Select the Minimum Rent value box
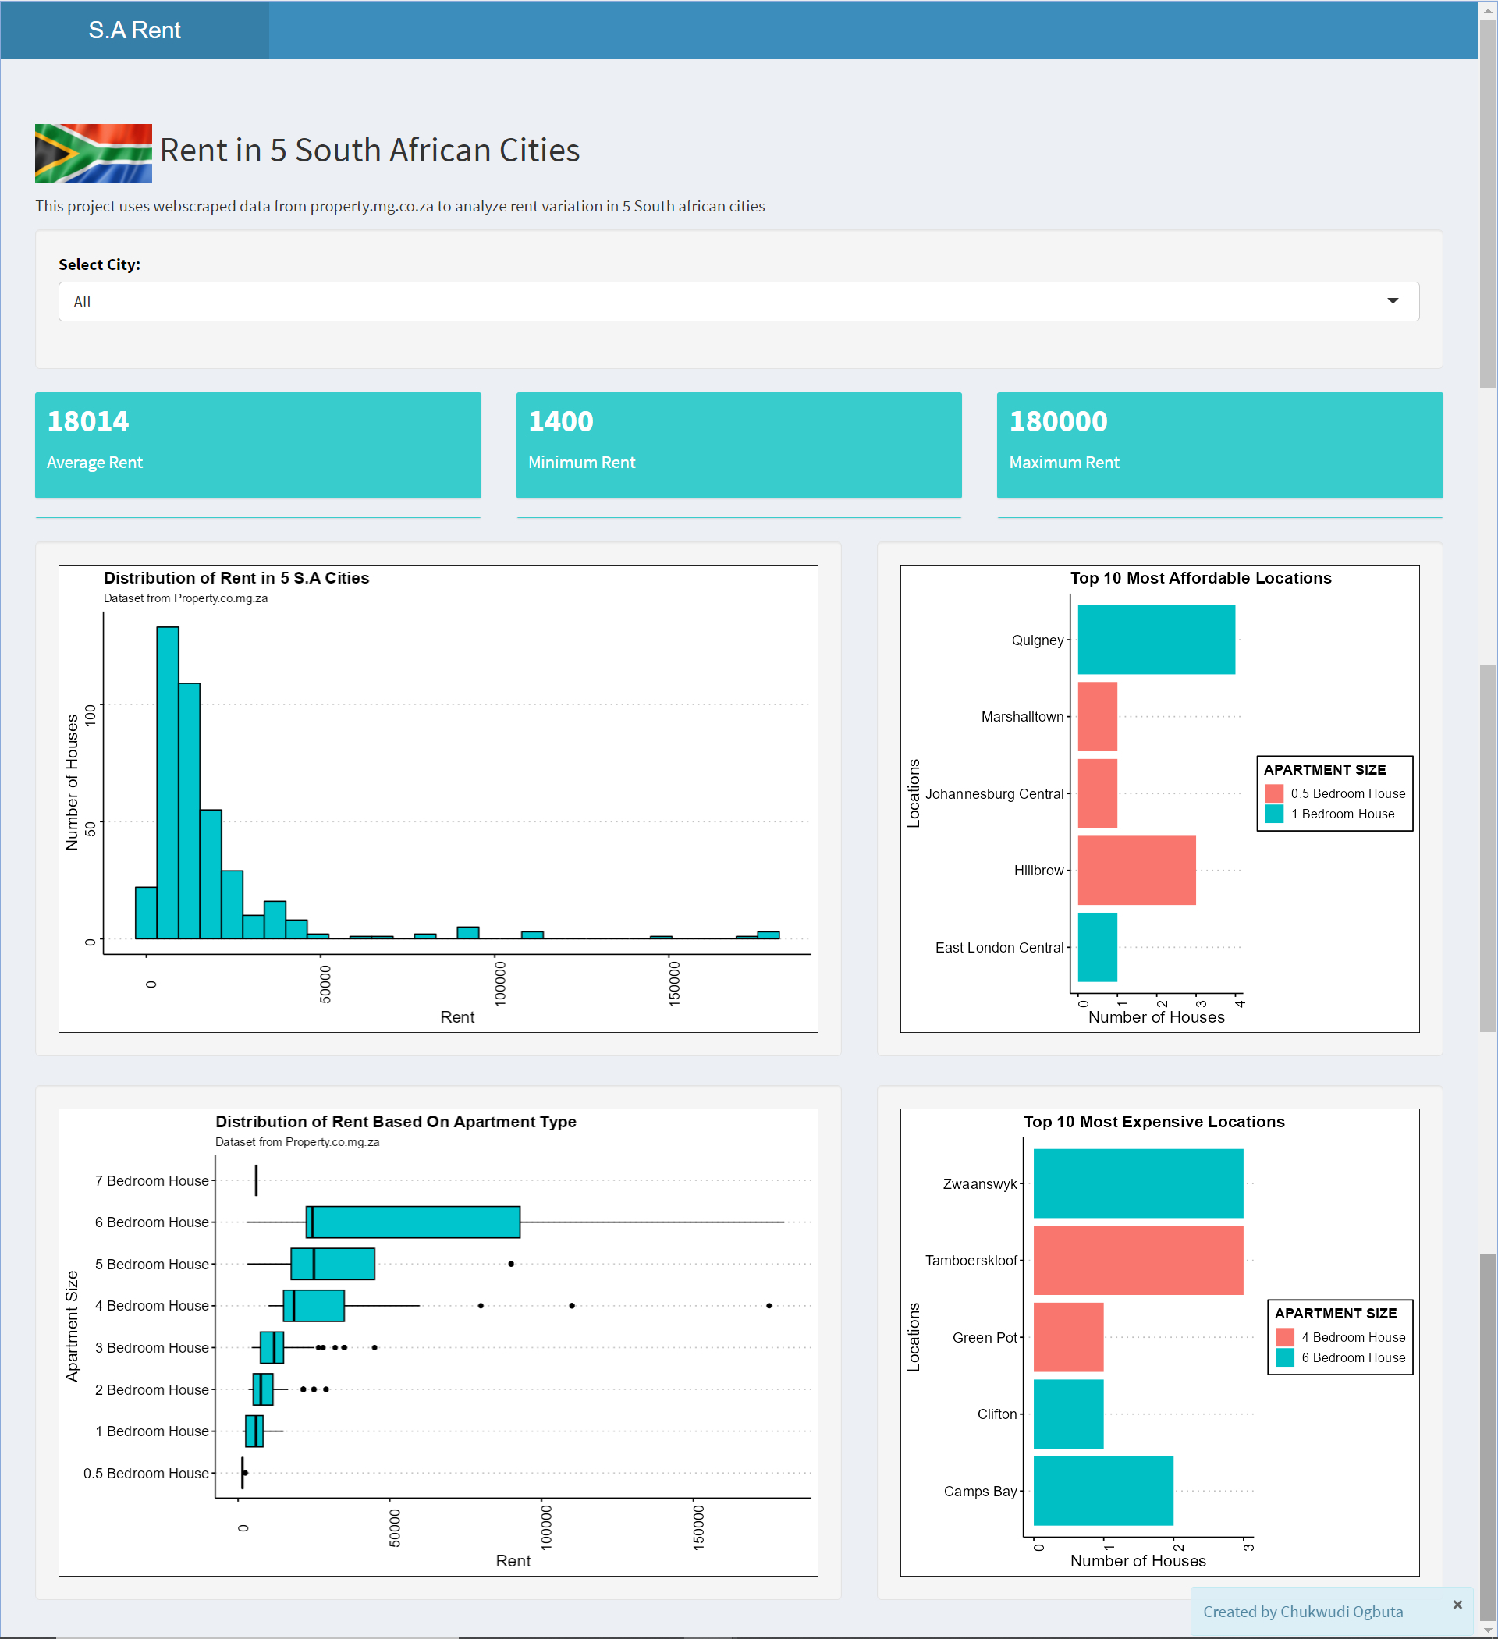 (738, 445)
